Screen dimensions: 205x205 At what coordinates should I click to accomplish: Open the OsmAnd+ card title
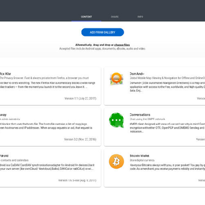point(137,74)
